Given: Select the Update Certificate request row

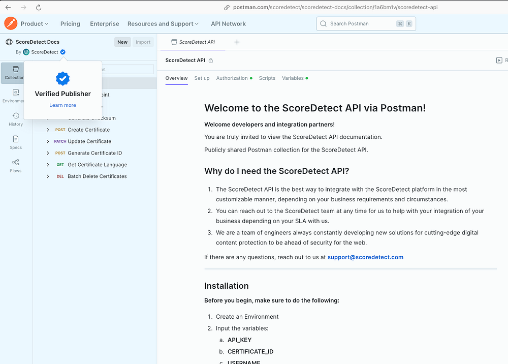Looking at the screenshot, I should [94, 141].
